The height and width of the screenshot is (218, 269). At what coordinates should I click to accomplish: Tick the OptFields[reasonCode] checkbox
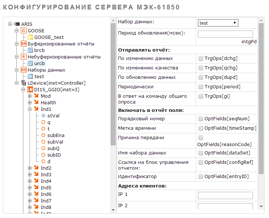(x=200, y=138)
